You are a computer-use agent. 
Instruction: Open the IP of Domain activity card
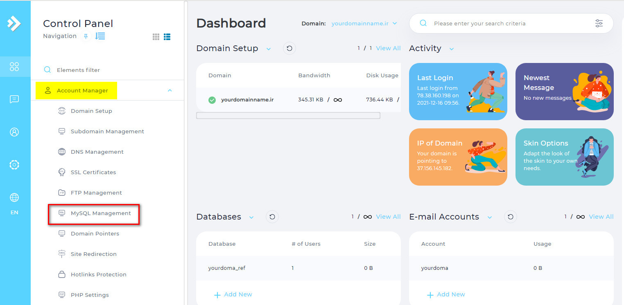[458, 157]
